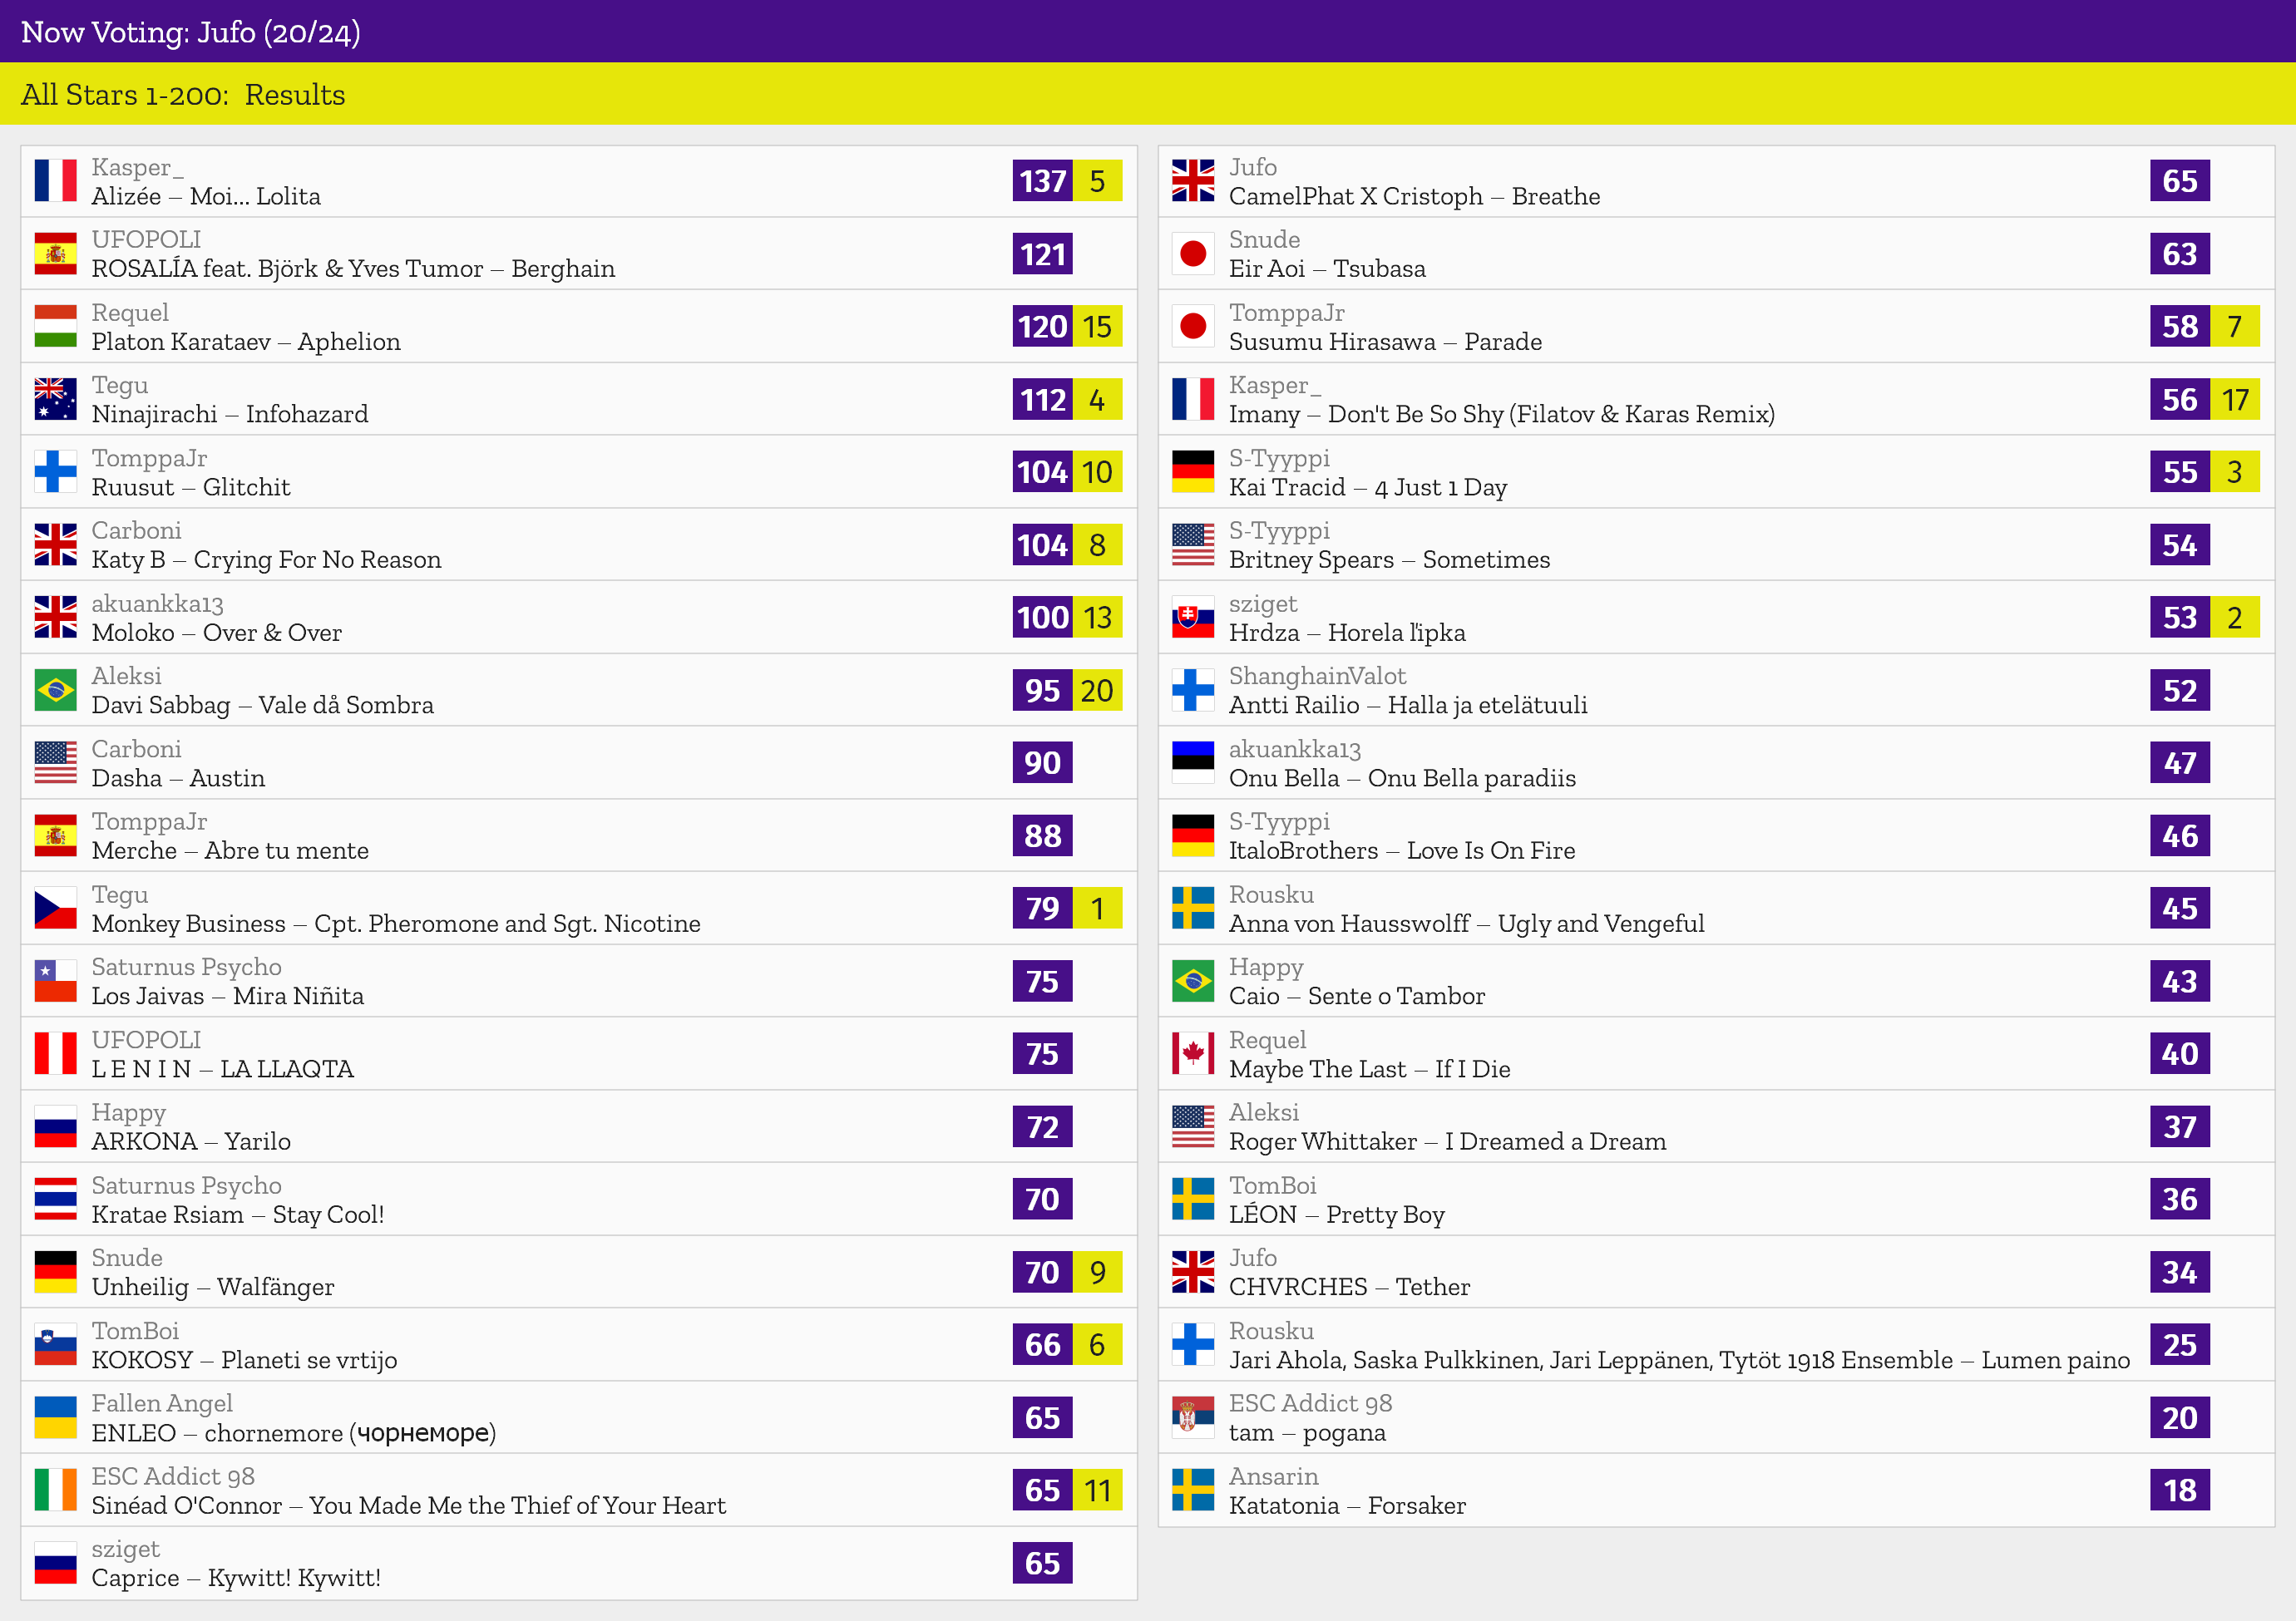Select the 90 score for Dasha – Austin
The height and width of the screenshot is (1621, 2296).
[1042, 762]
